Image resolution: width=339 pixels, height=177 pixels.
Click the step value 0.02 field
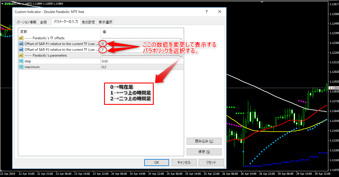[x=116, y=61]
